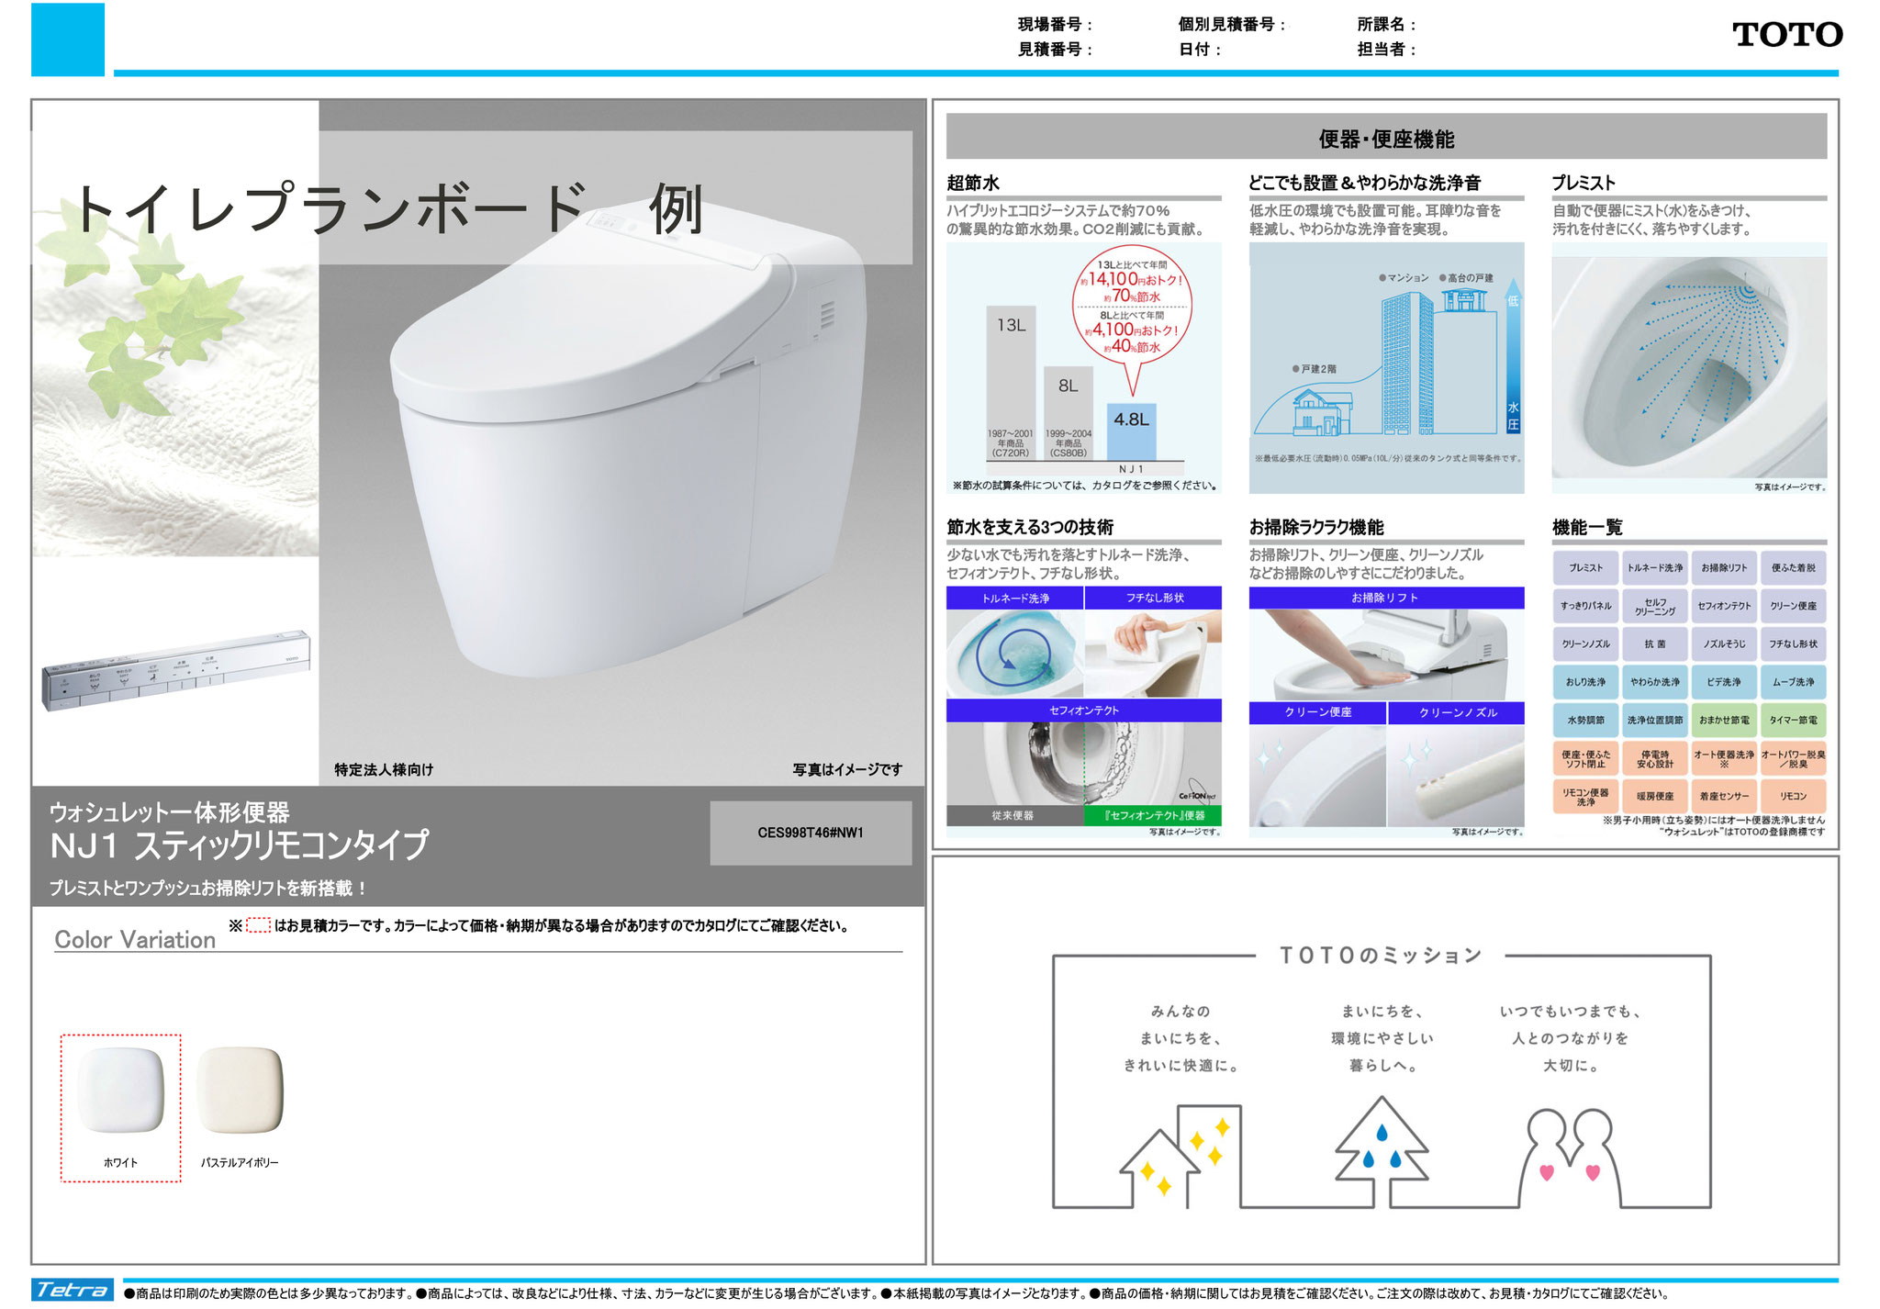Click the TOTO logo in the header
The image size is (1880, 1309).
tap(1786, 35)
